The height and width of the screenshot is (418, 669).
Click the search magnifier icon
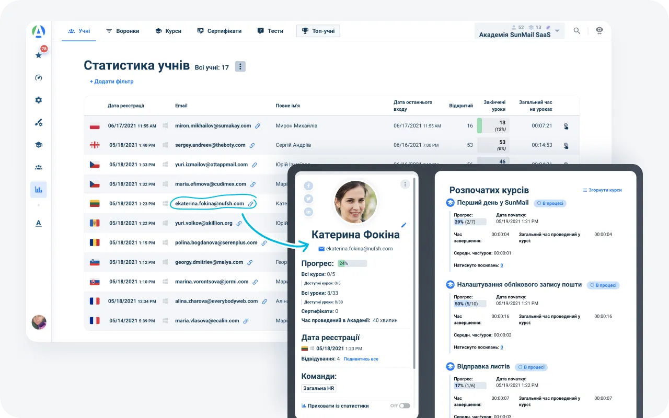[x=577, y=31]
